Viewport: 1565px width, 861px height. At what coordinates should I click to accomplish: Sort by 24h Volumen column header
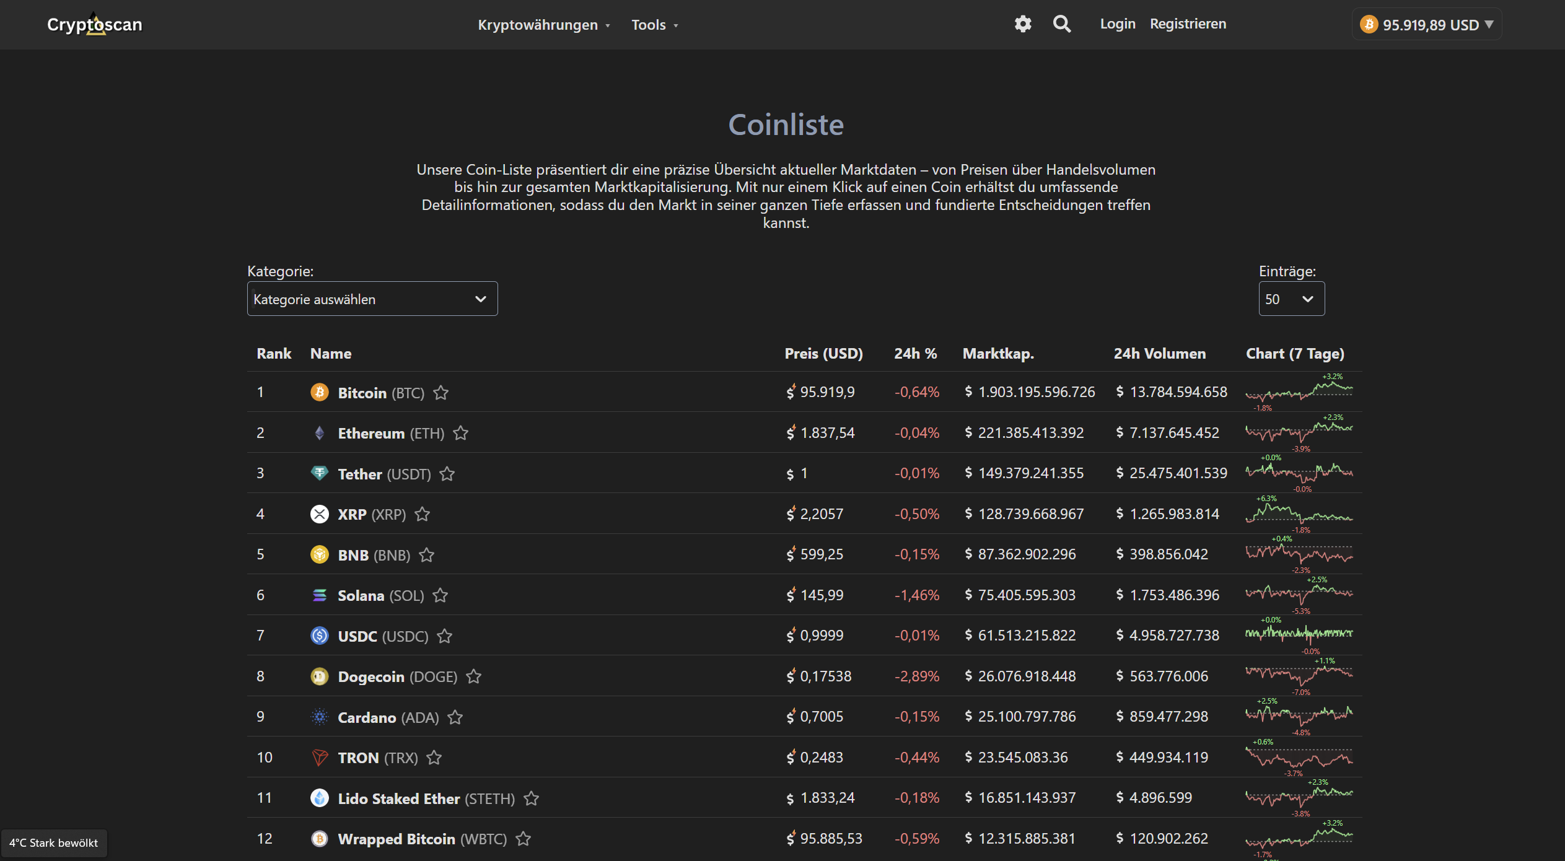point(1160,354)
